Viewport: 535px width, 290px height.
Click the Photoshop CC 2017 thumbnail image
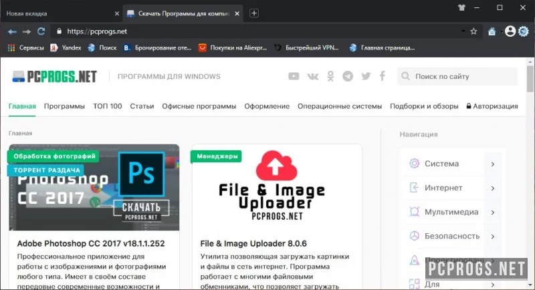[x=94, y=187]
